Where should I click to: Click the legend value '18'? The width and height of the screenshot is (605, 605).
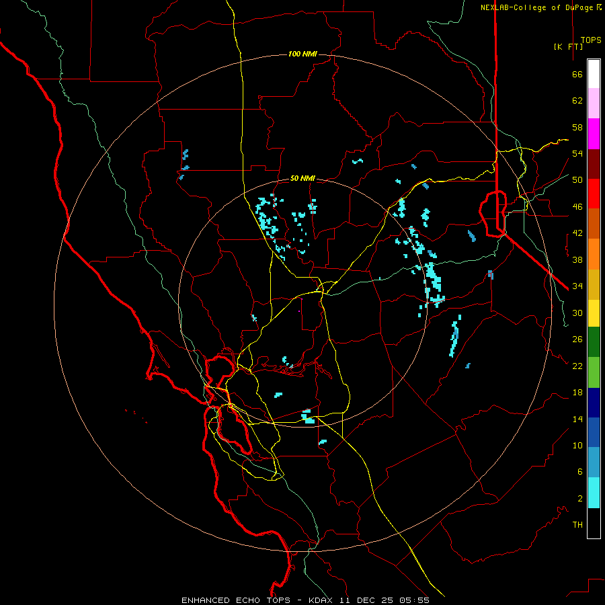coord(577,393)
